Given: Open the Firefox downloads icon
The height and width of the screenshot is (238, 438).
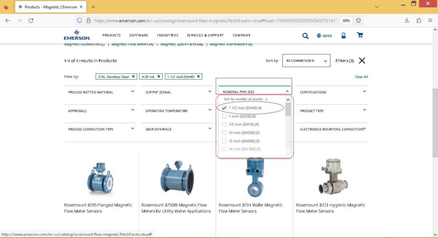Looking at the screenshot, I should (x=407, y=20).
